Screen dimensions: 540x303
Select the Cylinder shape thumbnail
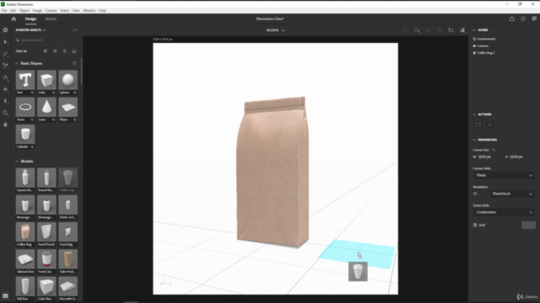25,134
